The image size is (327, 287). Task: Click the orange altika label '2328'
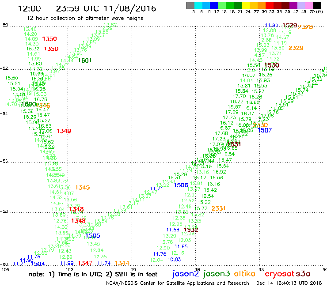point(305,27)
